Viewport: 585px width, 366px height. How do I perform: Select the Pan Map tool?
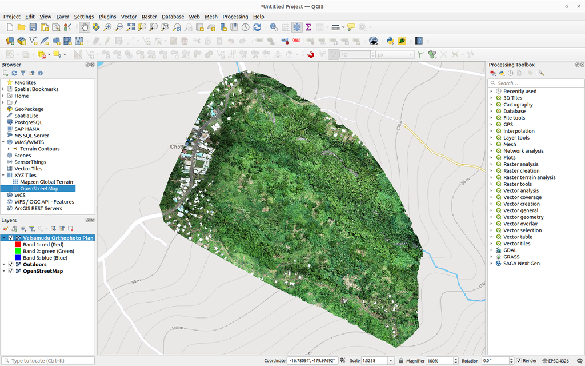click(x=83, y=27)
